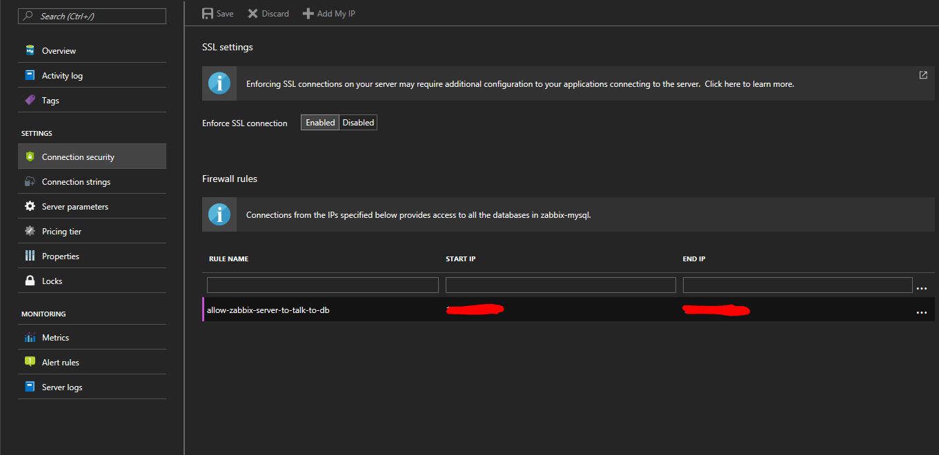The width and height of the screenshot is (939, 455).
Task: Click the search magnifier icon
Action: (x=28, y=16)
